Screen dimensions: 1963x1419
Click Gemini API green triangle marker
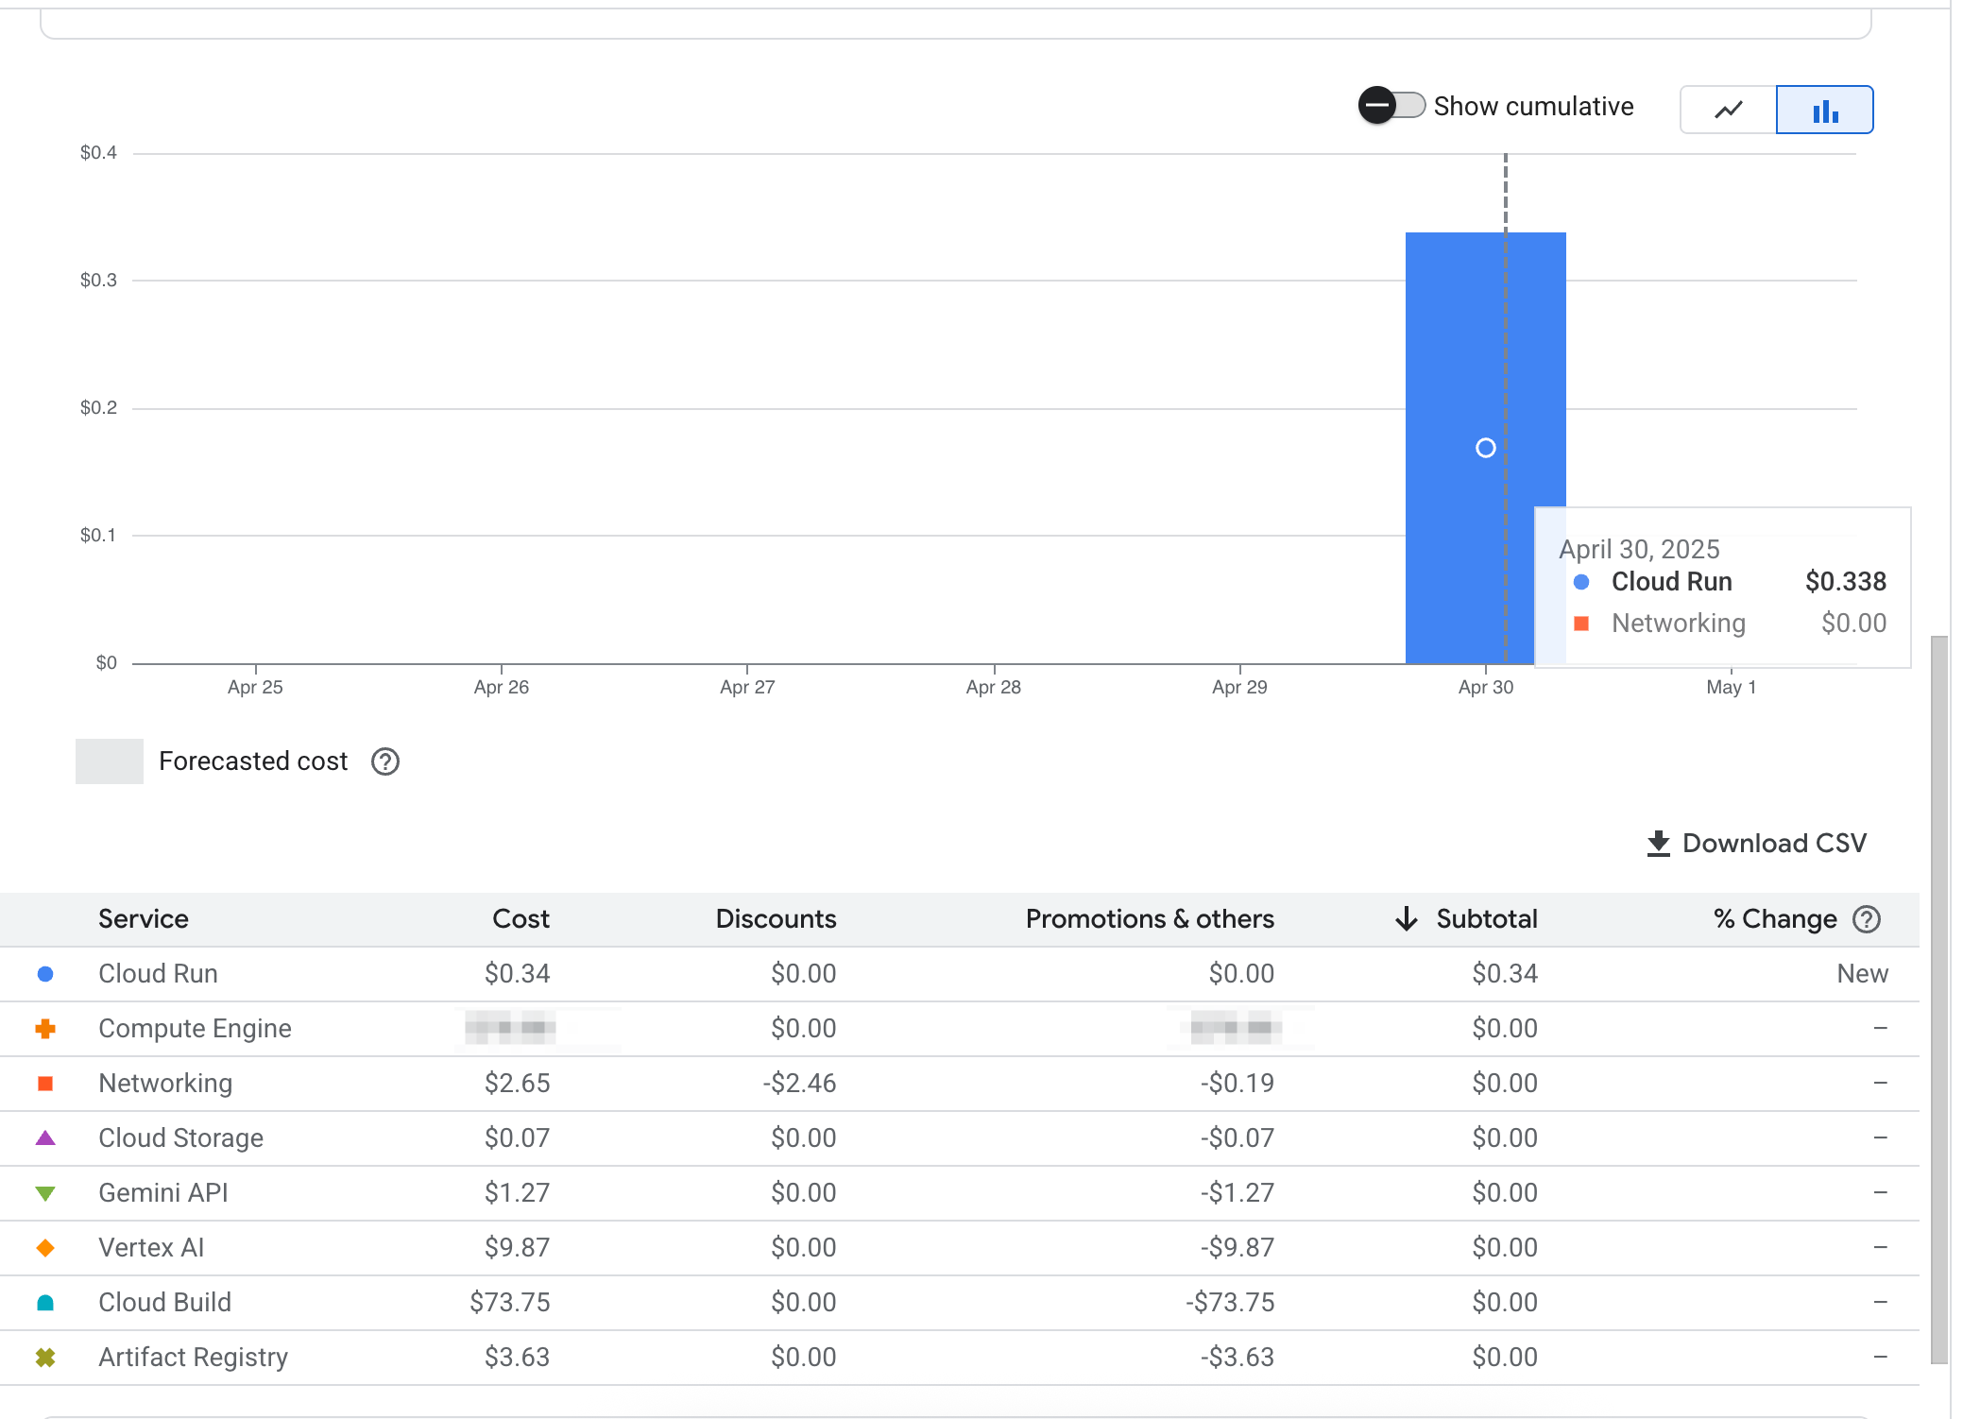pyautogui.click(x=45, y=1194)
